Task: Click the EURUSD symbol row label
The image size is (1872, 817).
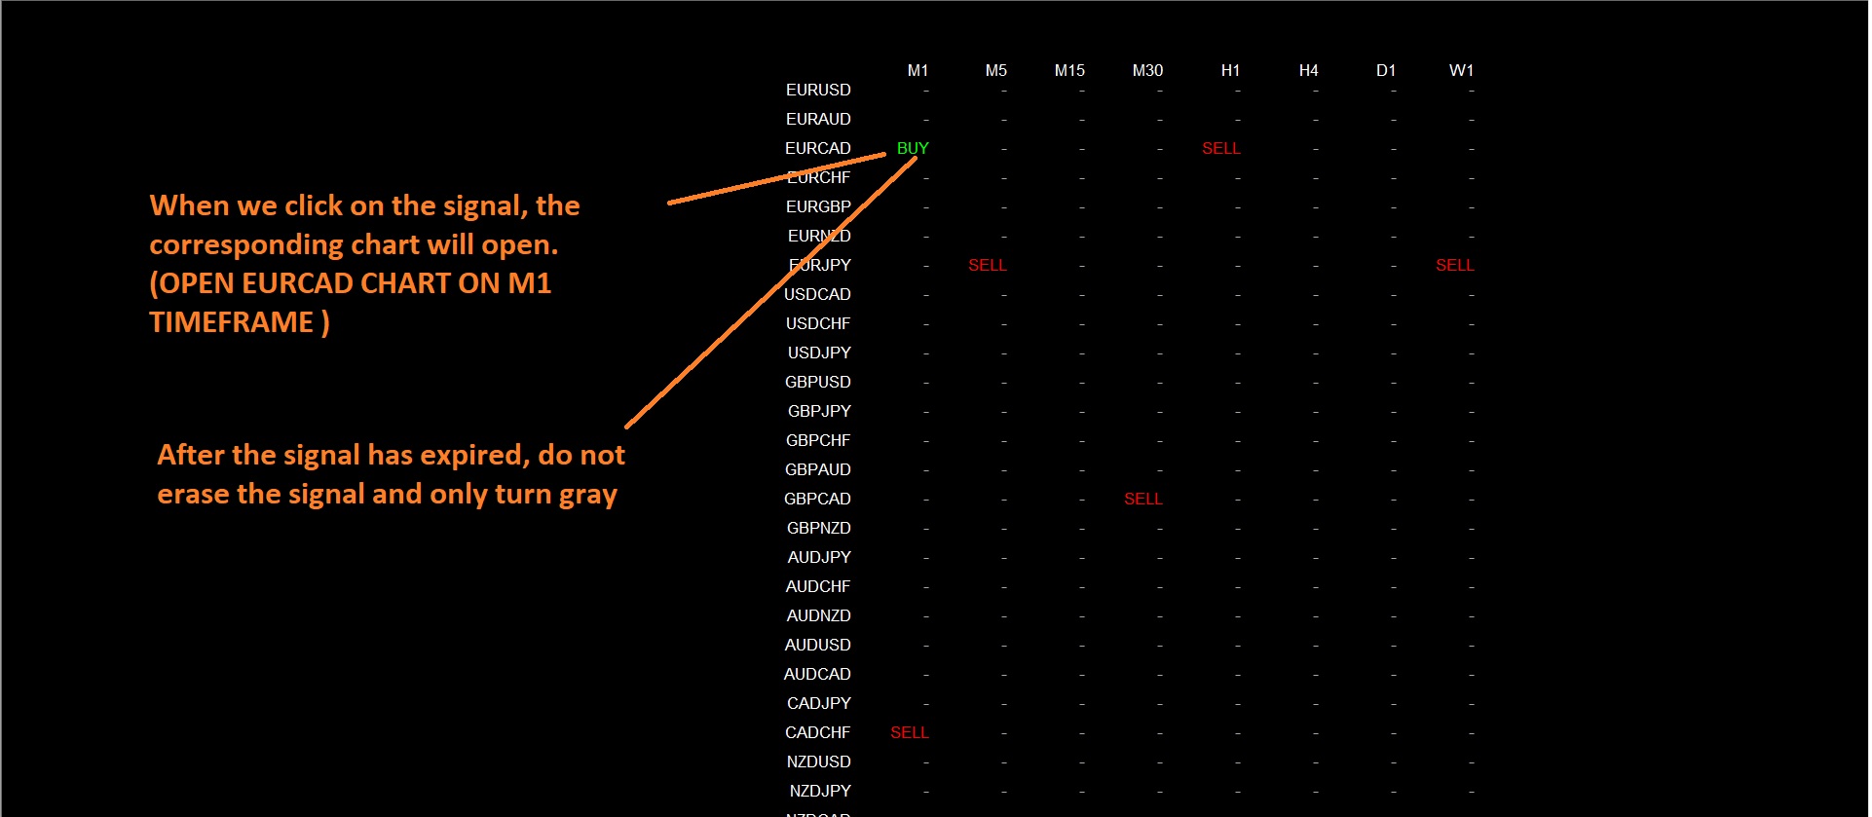Action: [818, 90]
